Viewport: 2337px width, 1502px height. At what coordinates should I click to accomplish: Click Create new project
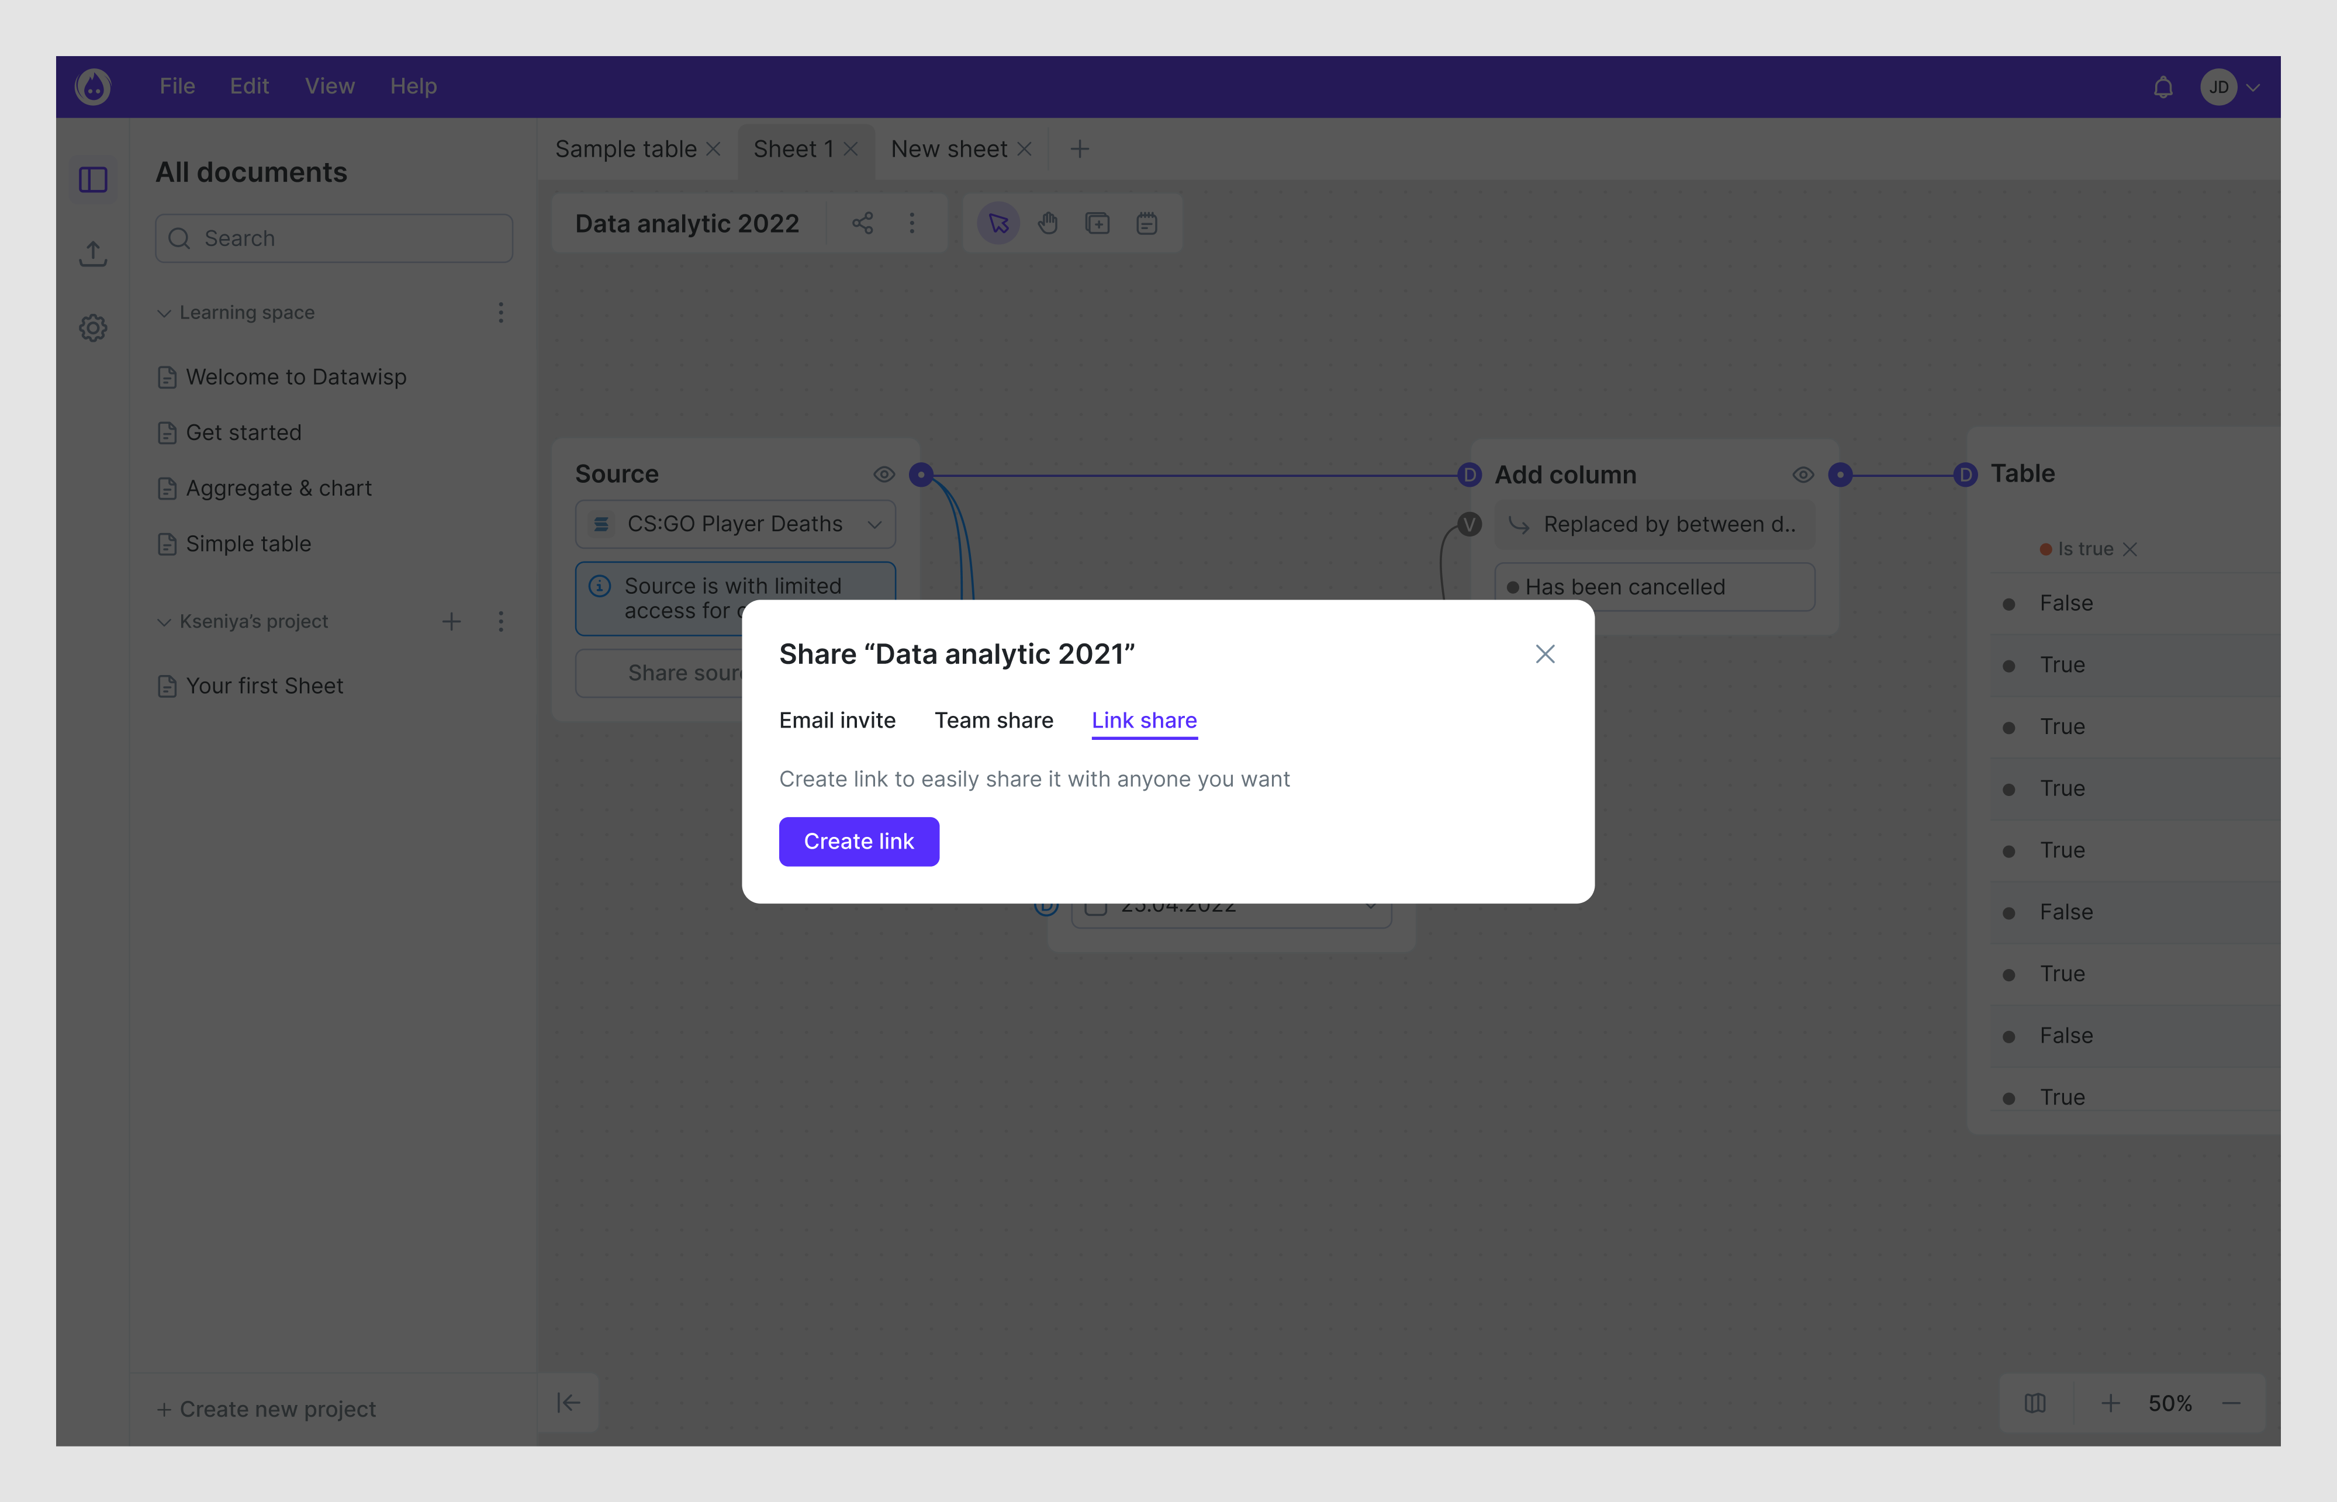(267, 1409)
